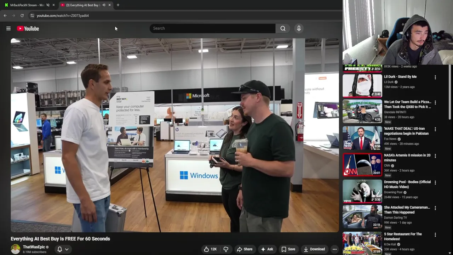Download the video
This screenshot has height=255, width=453.
click(314, 249)
